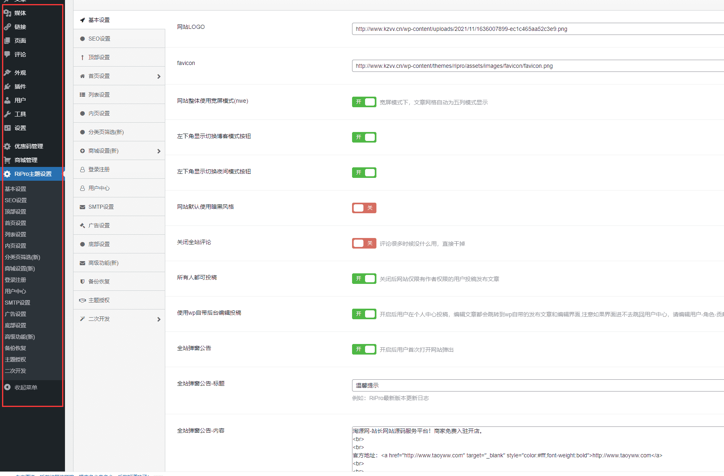Toggle 左下角显示切换夜间模式按钮 switch
Viewport: 724px width, 476px height.
(x=364, y=173)
